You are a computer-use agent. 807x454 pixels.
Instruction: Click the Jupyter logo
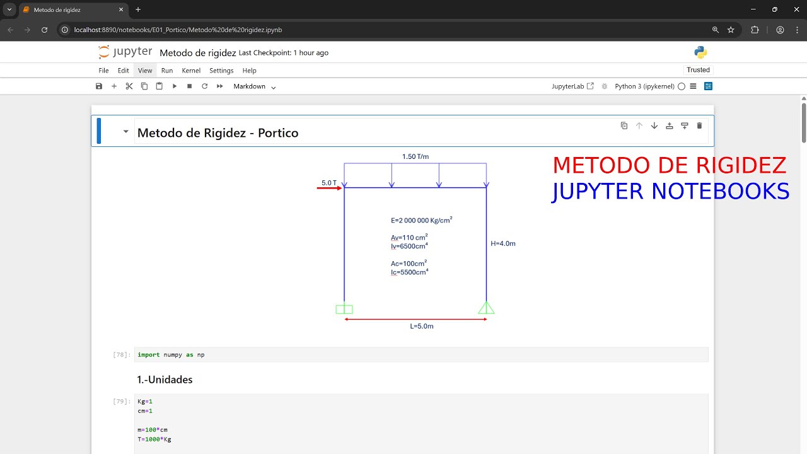125,52
